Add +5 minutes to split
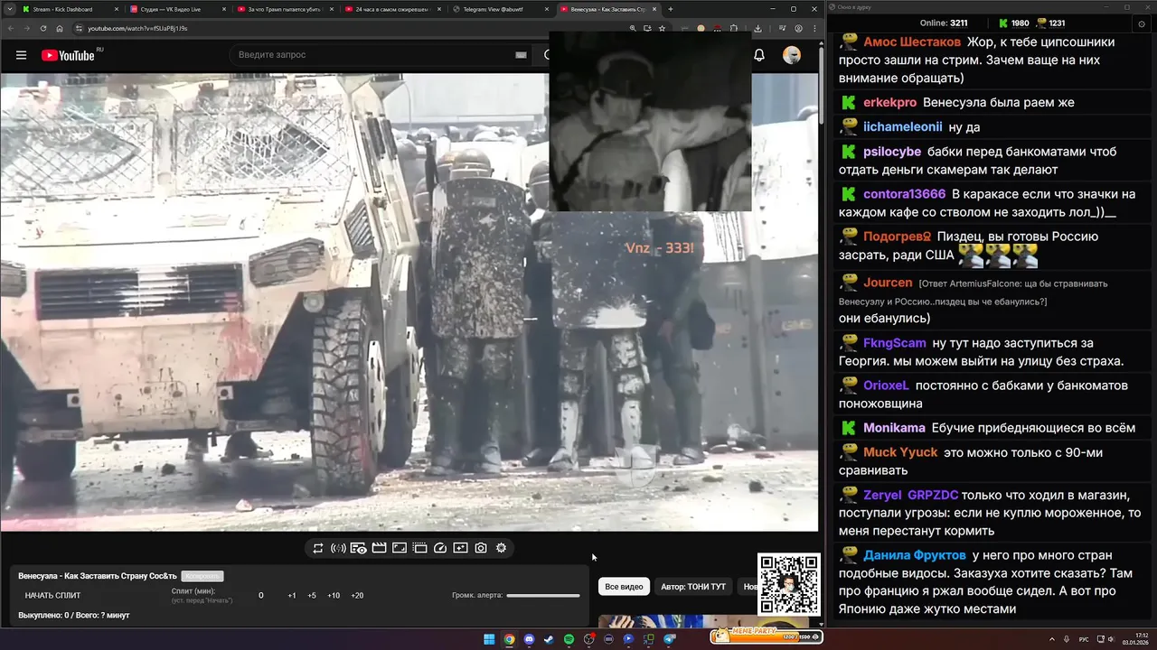The image size is (1157, 650). [x=312, y=596]
